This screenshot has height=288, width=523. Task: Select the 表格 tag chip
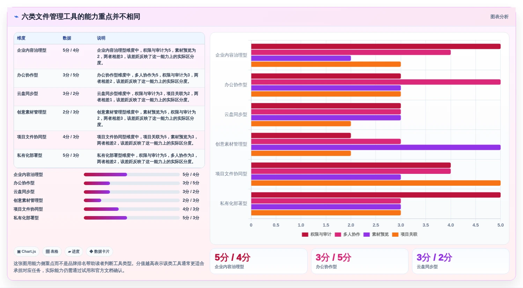(52, 251)
